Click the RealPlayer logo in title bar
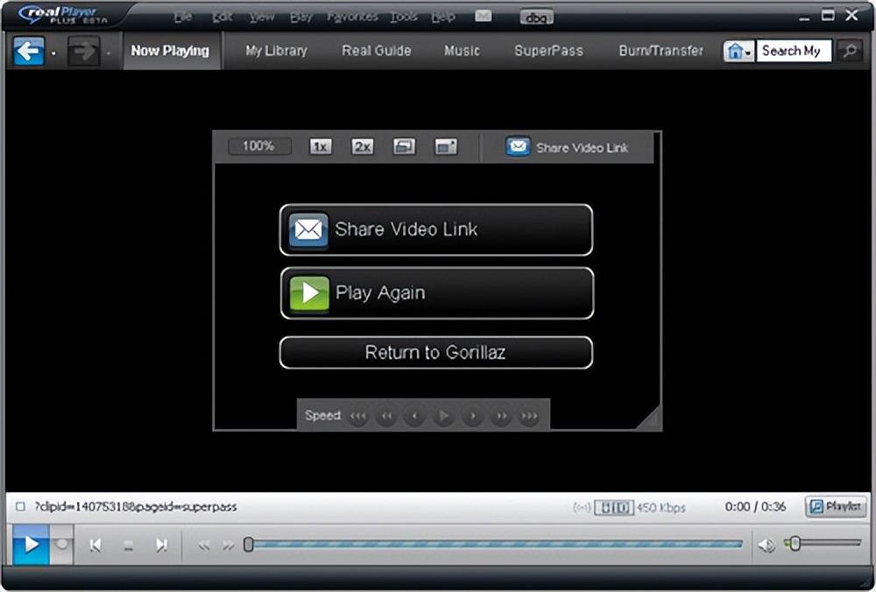The image size is (876, 592). point(62,16)
